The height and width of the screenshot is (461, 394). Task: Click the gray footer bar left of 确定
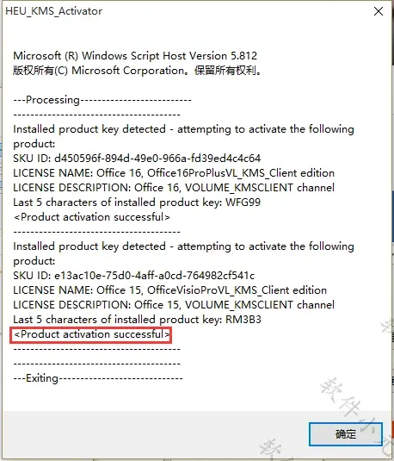(156, 434)
